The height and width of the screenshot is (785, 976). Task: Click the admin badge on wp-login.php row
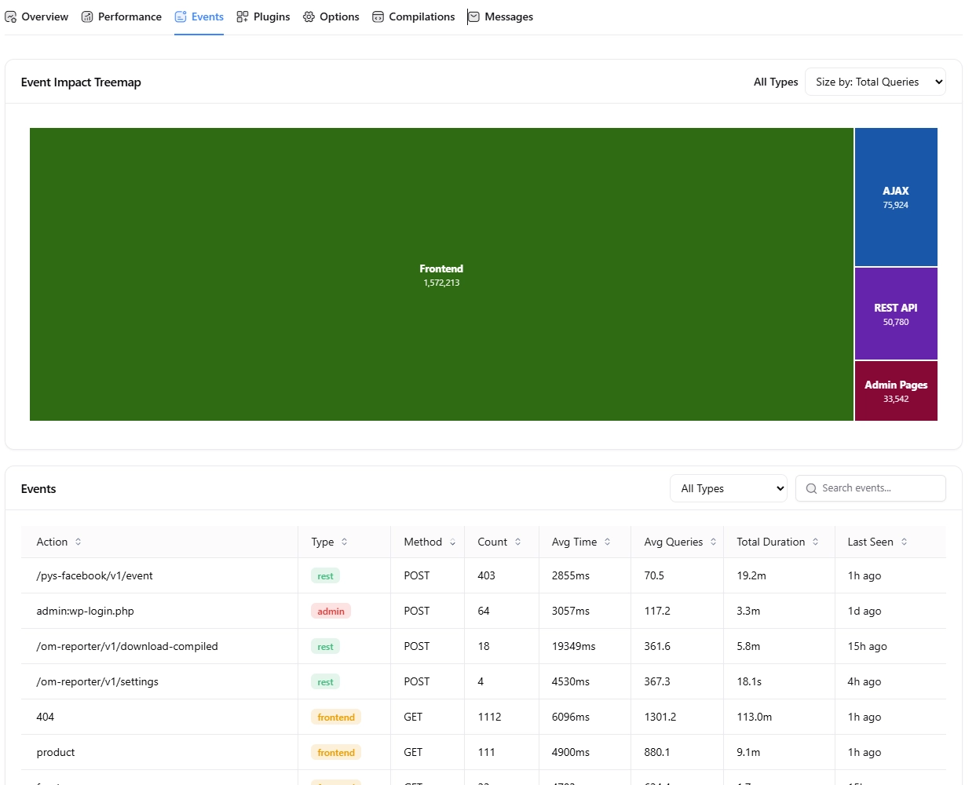[330, 611]
